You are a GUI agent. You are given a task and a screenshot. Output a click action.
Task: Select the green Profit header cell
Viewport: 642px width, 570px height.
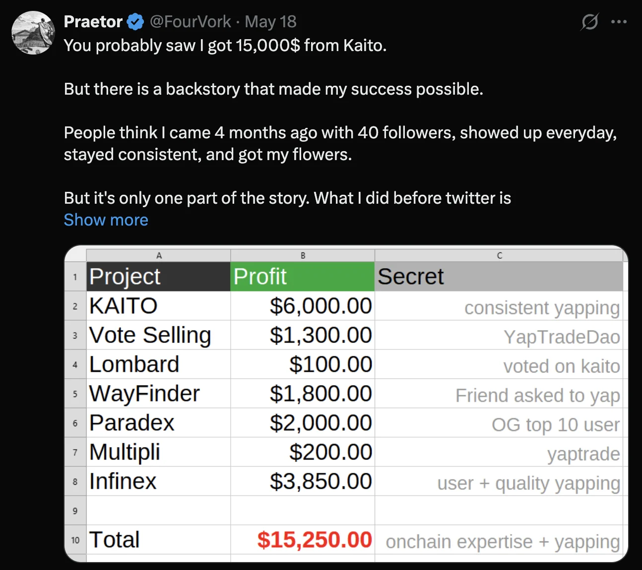tap(302, 277)
